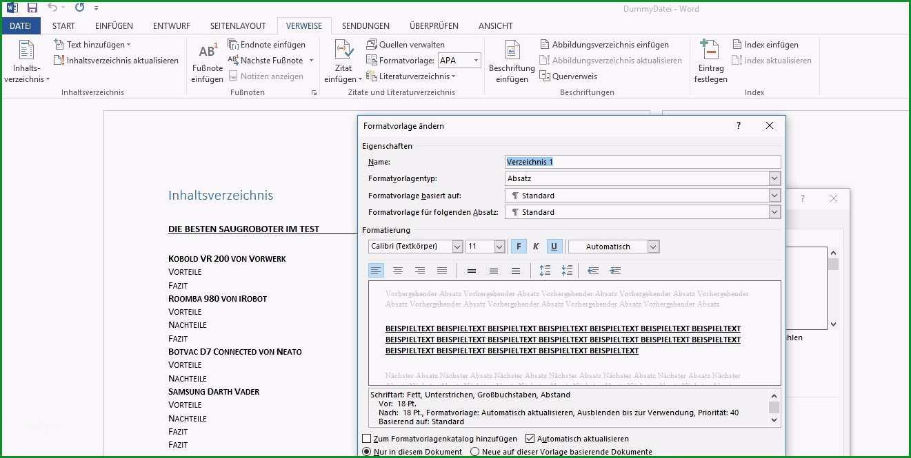Open the Inhaltsverzeichnis gallery button
The height and width of the screenshot is (458, 911).
(26, 62)
